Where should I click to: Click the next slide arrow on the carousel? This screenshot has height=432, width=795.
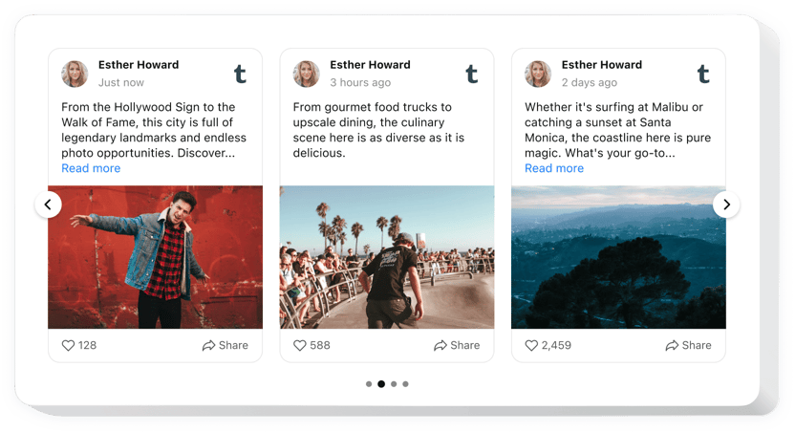(726, 205)
